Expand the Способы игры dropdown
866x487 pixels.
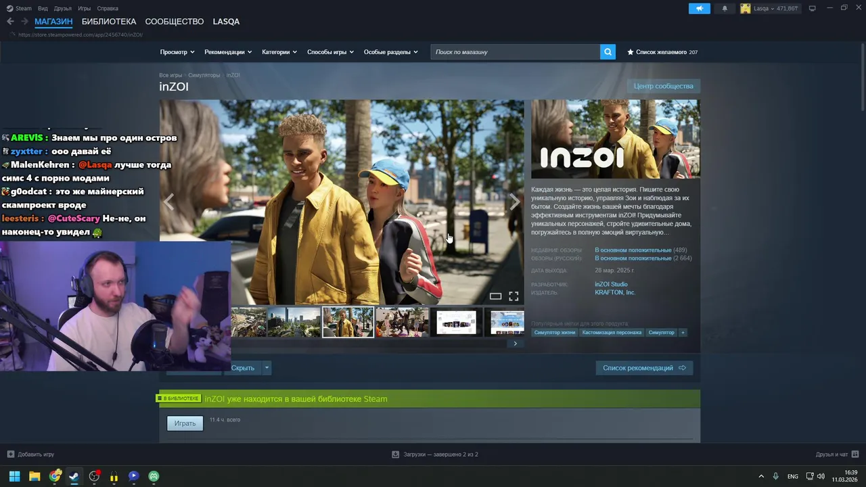pyautogui.click(x=331, y=52)
